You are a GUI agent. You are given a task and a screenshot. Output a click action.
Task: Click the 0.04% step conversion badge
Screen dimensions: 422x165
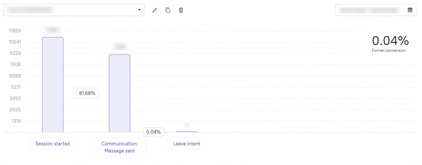point(154,132)
